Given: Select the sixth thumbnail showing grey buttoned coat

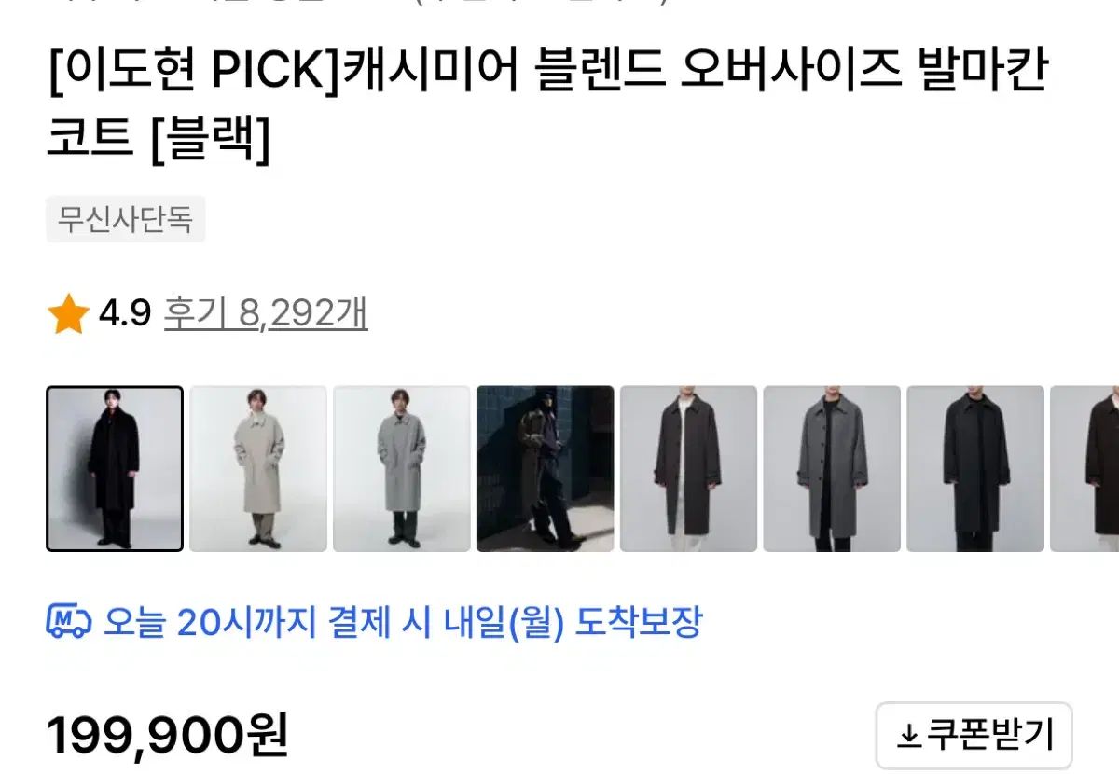Looking at the screenshot, I should pos(833,469).
